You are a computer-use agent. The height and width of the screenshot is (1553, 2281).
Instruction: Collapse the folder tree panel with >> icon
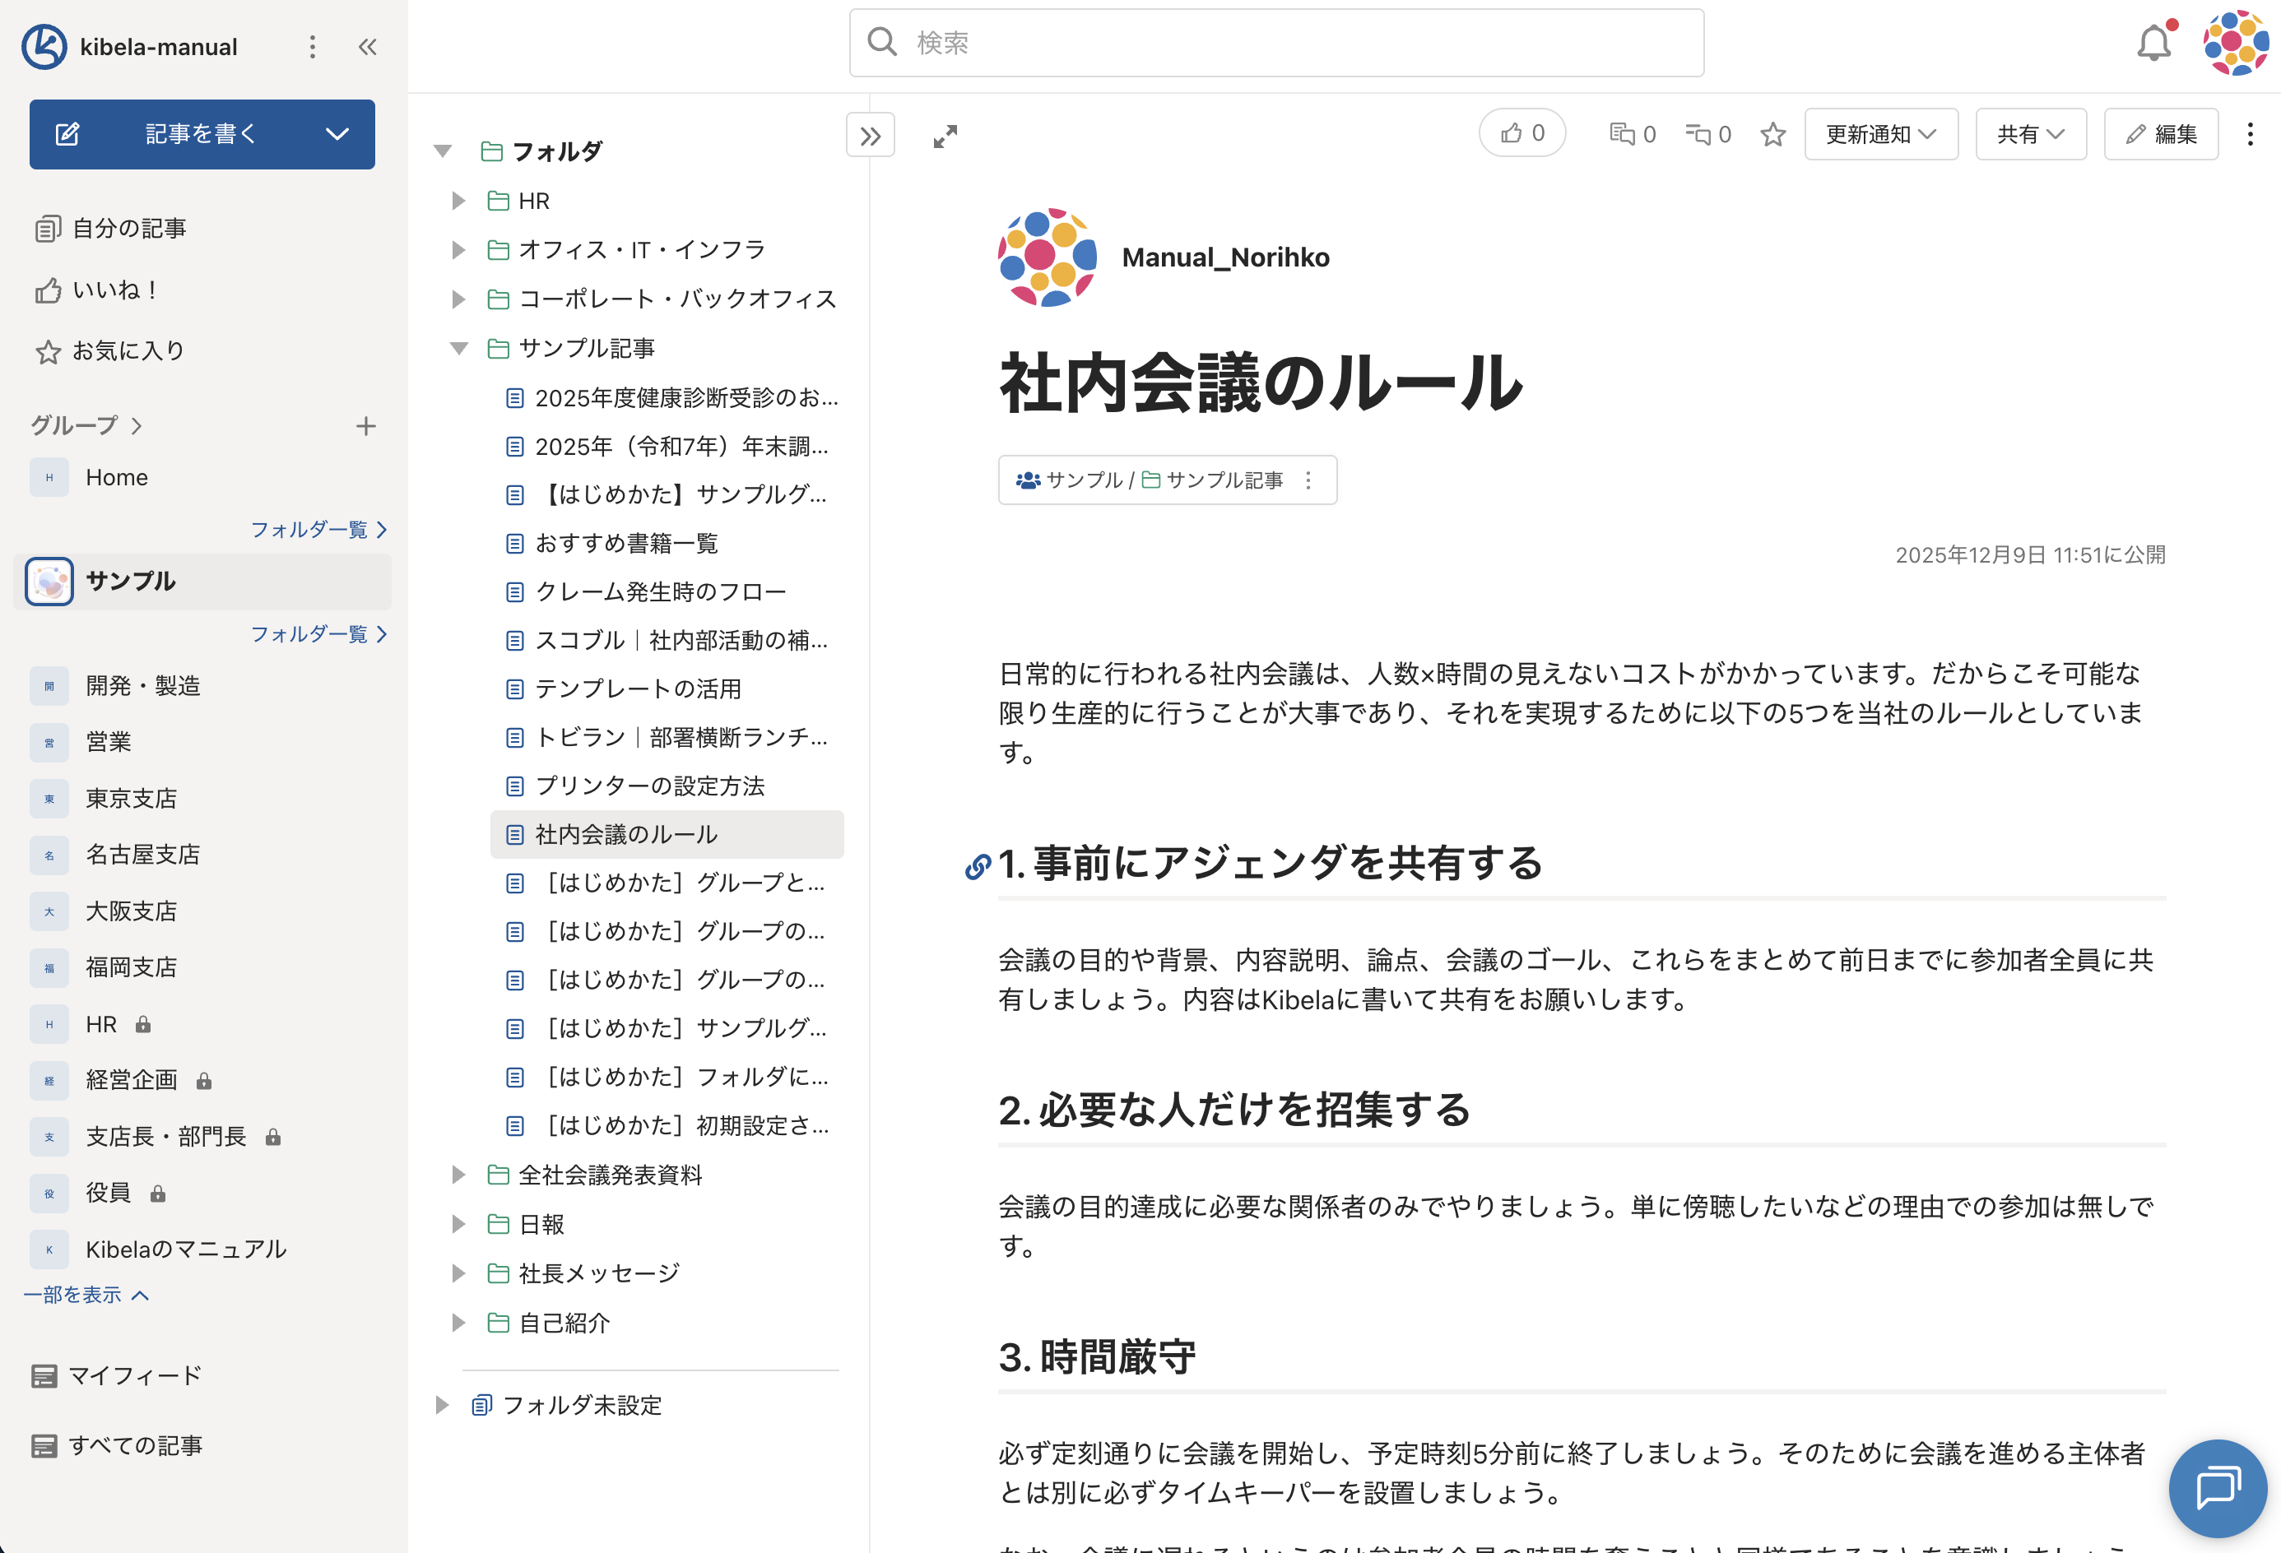pos(869,136)
